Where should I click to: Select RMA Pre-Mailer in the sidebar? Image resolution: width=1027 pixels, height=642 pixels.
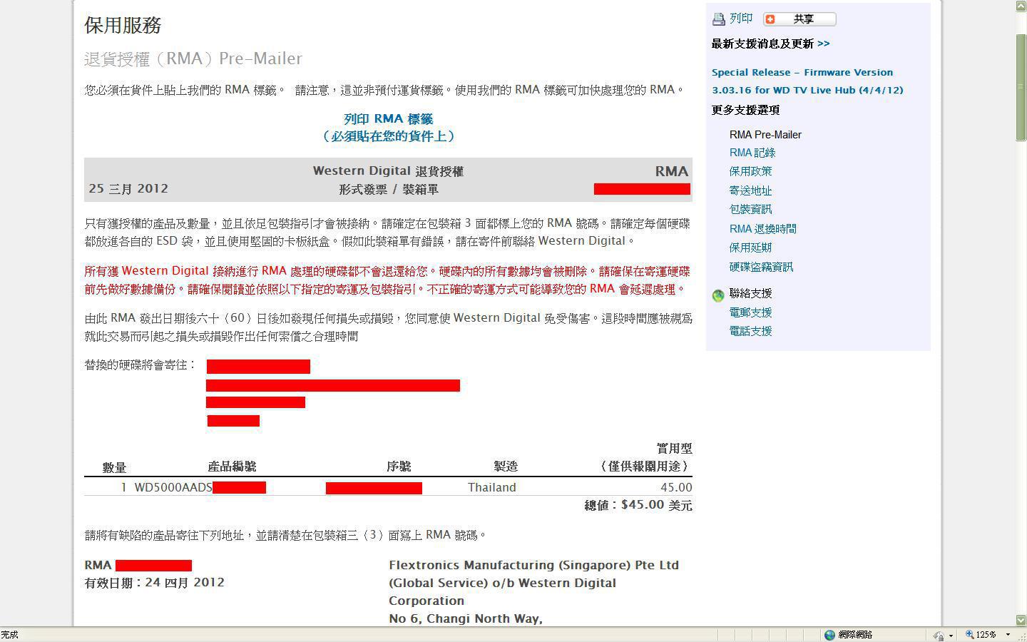coord(765,135)
